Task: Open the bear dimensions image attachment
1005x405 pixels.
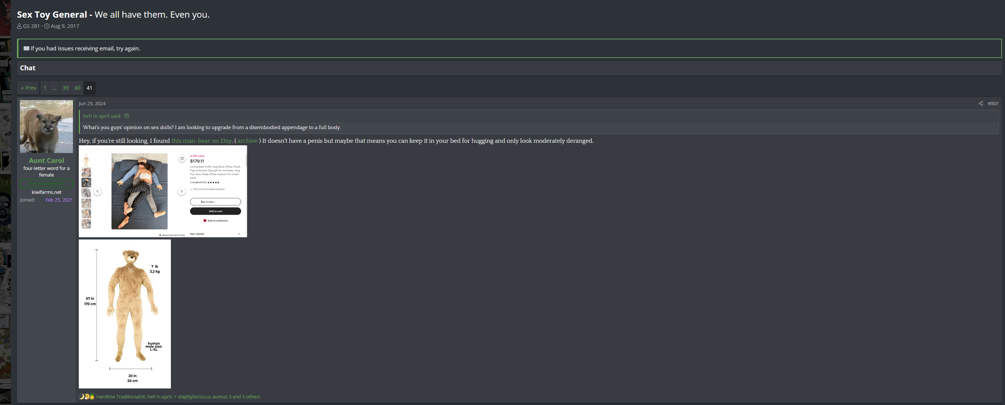Action: 125,314
